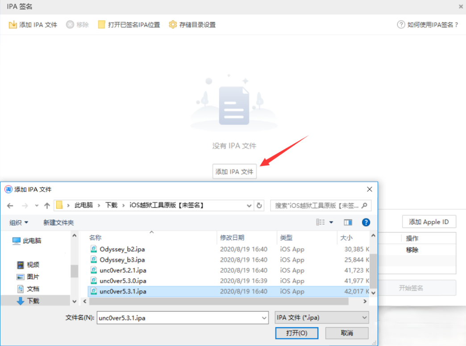Click 添加 Apple ID button

coord(429,222)
